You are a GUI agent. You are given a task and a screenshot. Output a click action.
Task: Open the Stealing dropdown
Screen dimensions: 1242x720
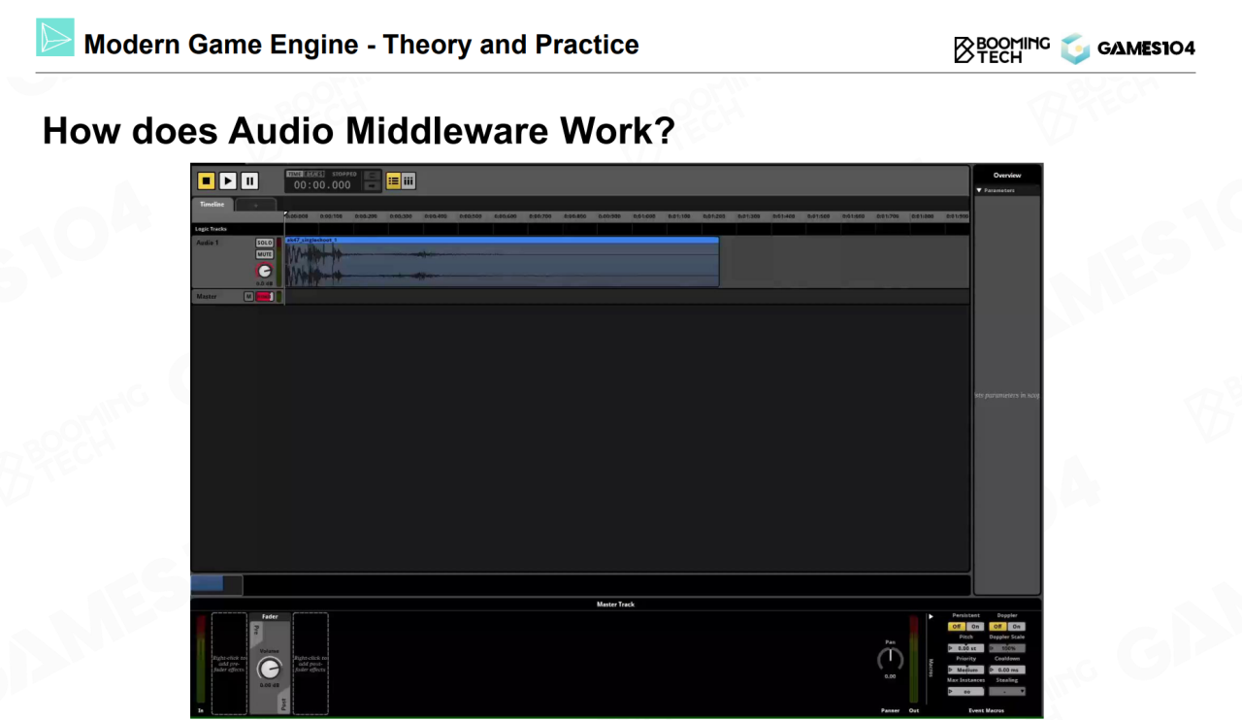click(x=1007, y=691)
